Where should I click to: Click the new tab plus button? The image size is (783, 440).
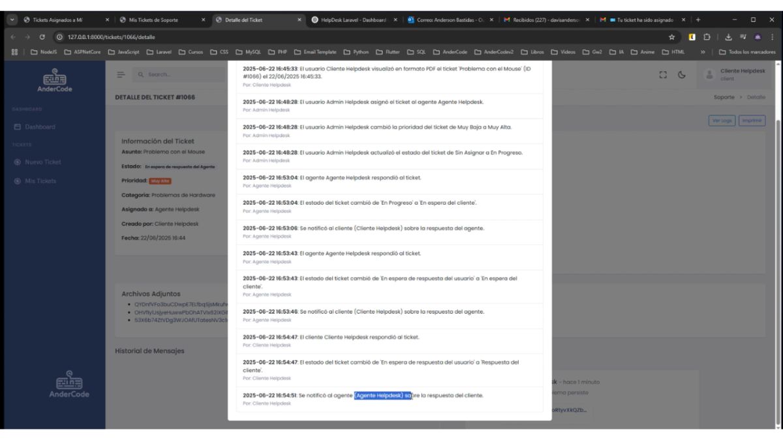click(698, 20)
